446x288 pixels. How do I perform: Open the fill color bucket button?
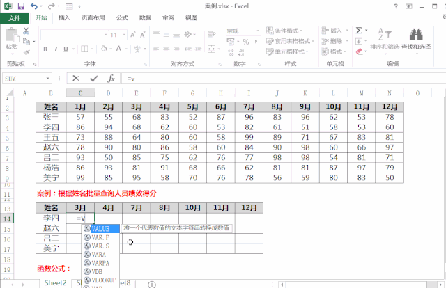click(x=104, y=49)
